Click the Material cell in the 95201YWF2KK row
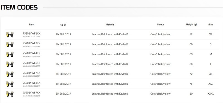 110,44
